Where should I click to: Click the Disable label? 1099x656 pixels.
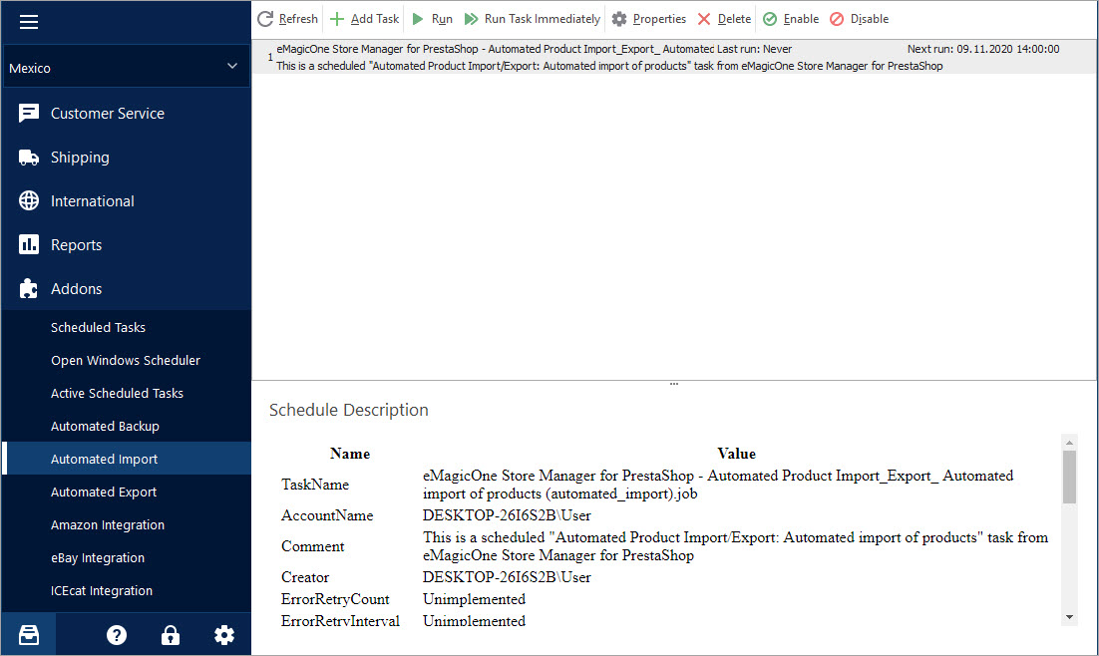[x=869, y=19]
